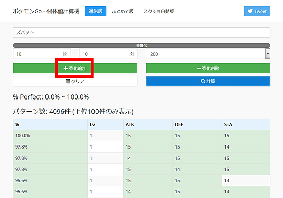The image size is (283, 198).
Task: Click the first CP field showing 10
Action: 41,54
